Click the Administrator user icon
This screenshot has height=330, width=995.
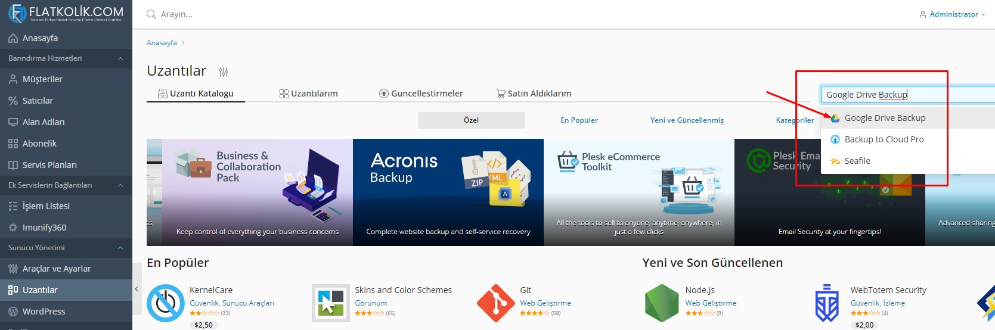point(923,14)
